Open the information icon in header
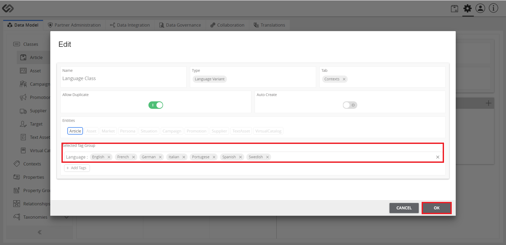This screenshot has height=245, width=506. [x=493, y=8]
